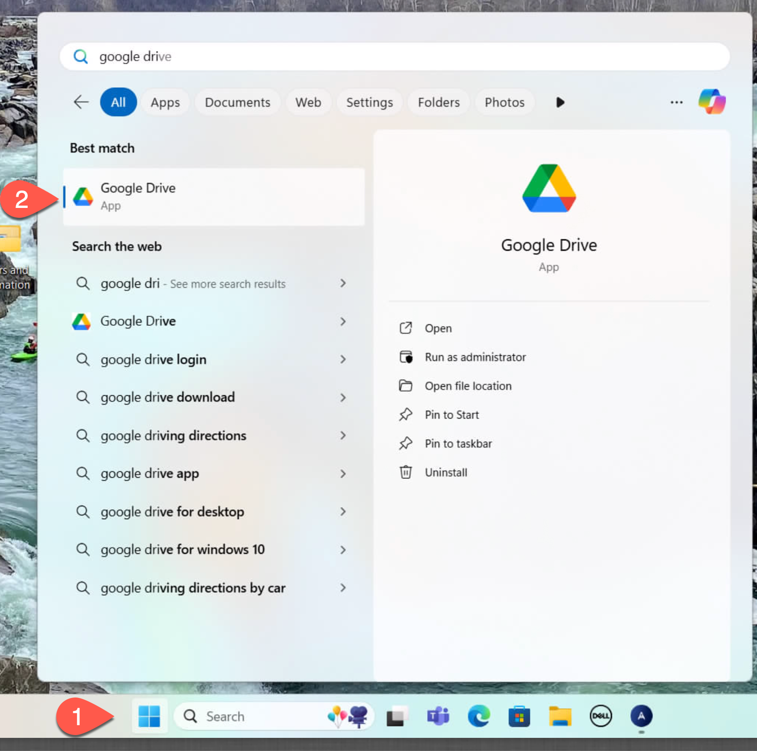Select 'google drive app' suggestion text
Image resolution: width=757 pixels, height=751 pixels.
tap(150, 474)
